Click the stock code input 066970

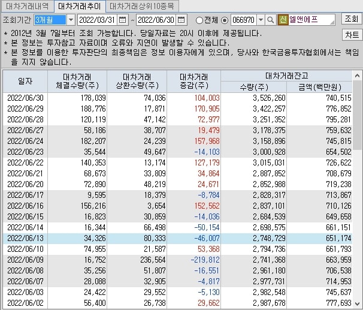(x=244, y=20)
